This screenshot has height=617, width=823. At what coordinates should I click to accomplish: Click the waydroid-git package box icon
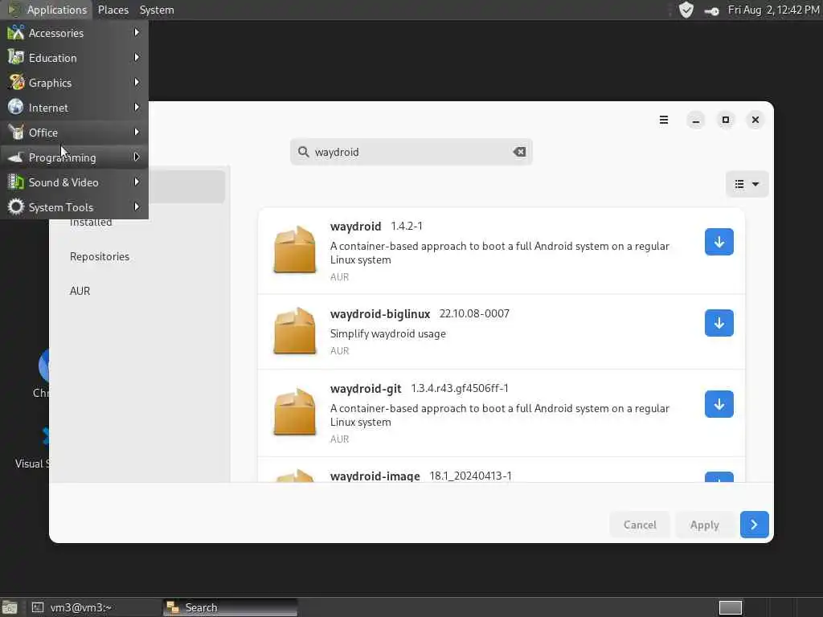pos(295,412)
